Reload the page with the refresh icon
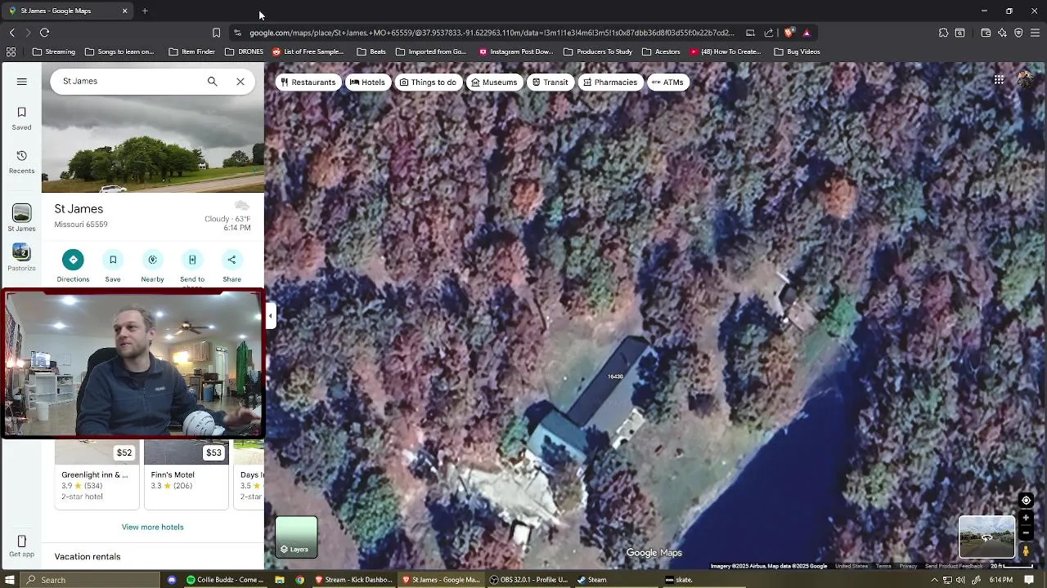The height and width of the screenshot is (588, 1047). pos(44,33)
